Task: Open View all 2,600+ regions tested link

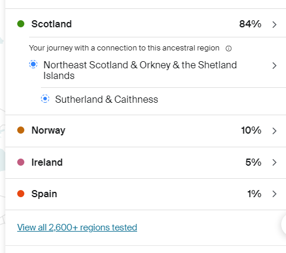Action: 77,227
